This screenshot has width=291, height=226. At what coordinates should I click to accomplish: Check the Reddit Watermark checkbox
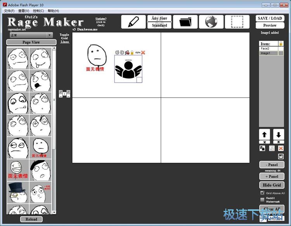click(262, 200)
